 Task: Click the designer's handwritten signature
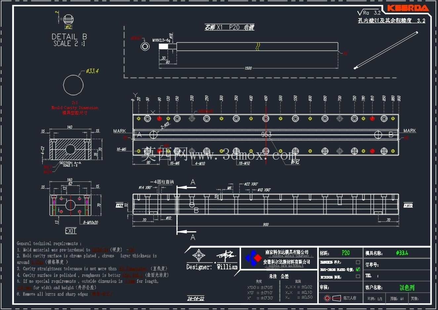click(227, 255)
